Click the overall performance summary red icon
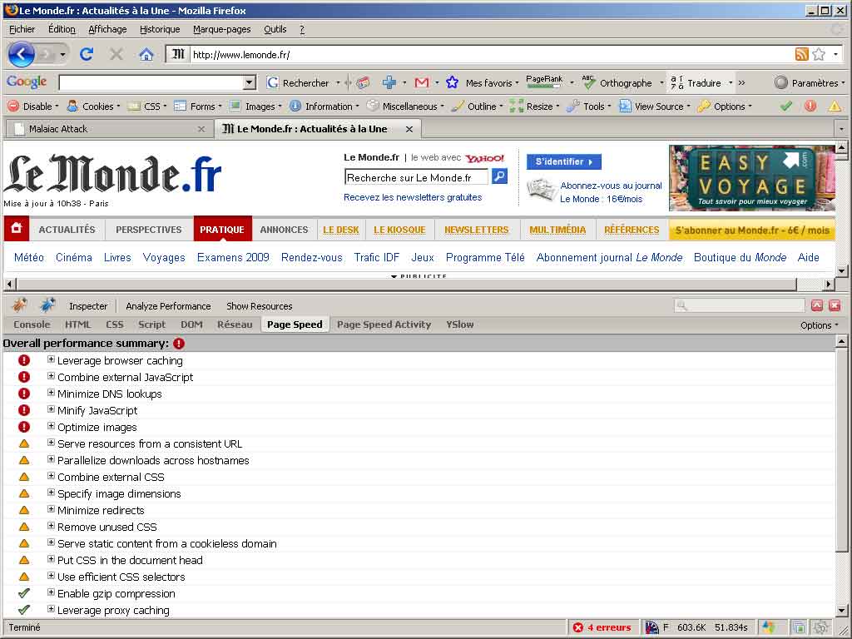Image resolution: width=852 pixels, height=639 pixels. pyautogui.click(x=179, y=344)
